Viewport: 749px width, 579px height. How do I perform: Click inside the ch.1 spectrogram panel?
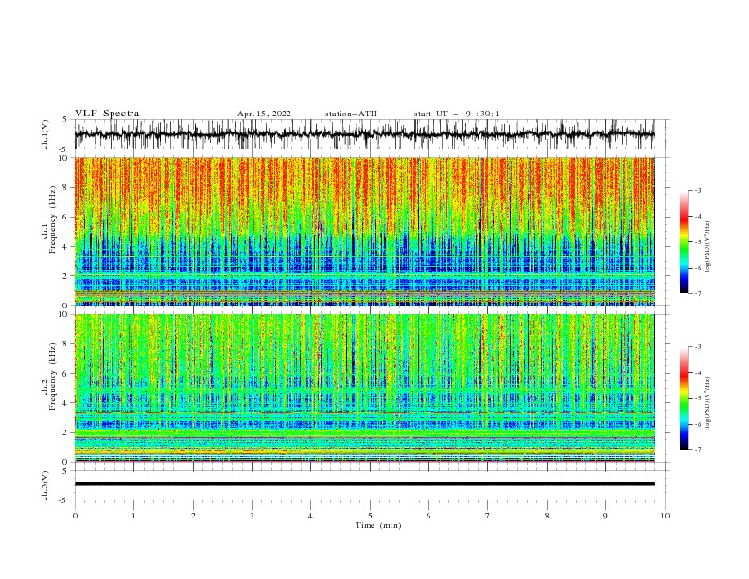tap(365, 231)
